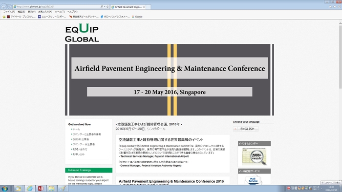Click the Choose your language label

[x=246, y=122]
